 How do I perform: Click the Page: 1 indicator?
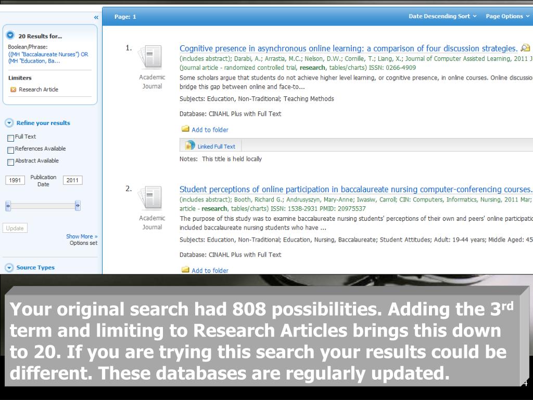(125, 17)
